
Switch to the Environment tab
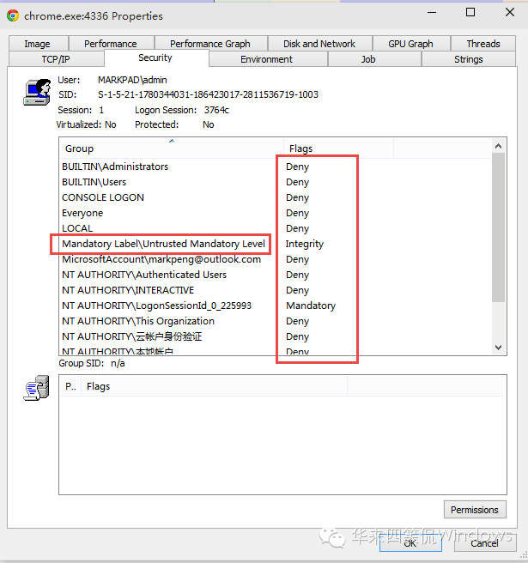pyautogui.click(x=267, y=59)
